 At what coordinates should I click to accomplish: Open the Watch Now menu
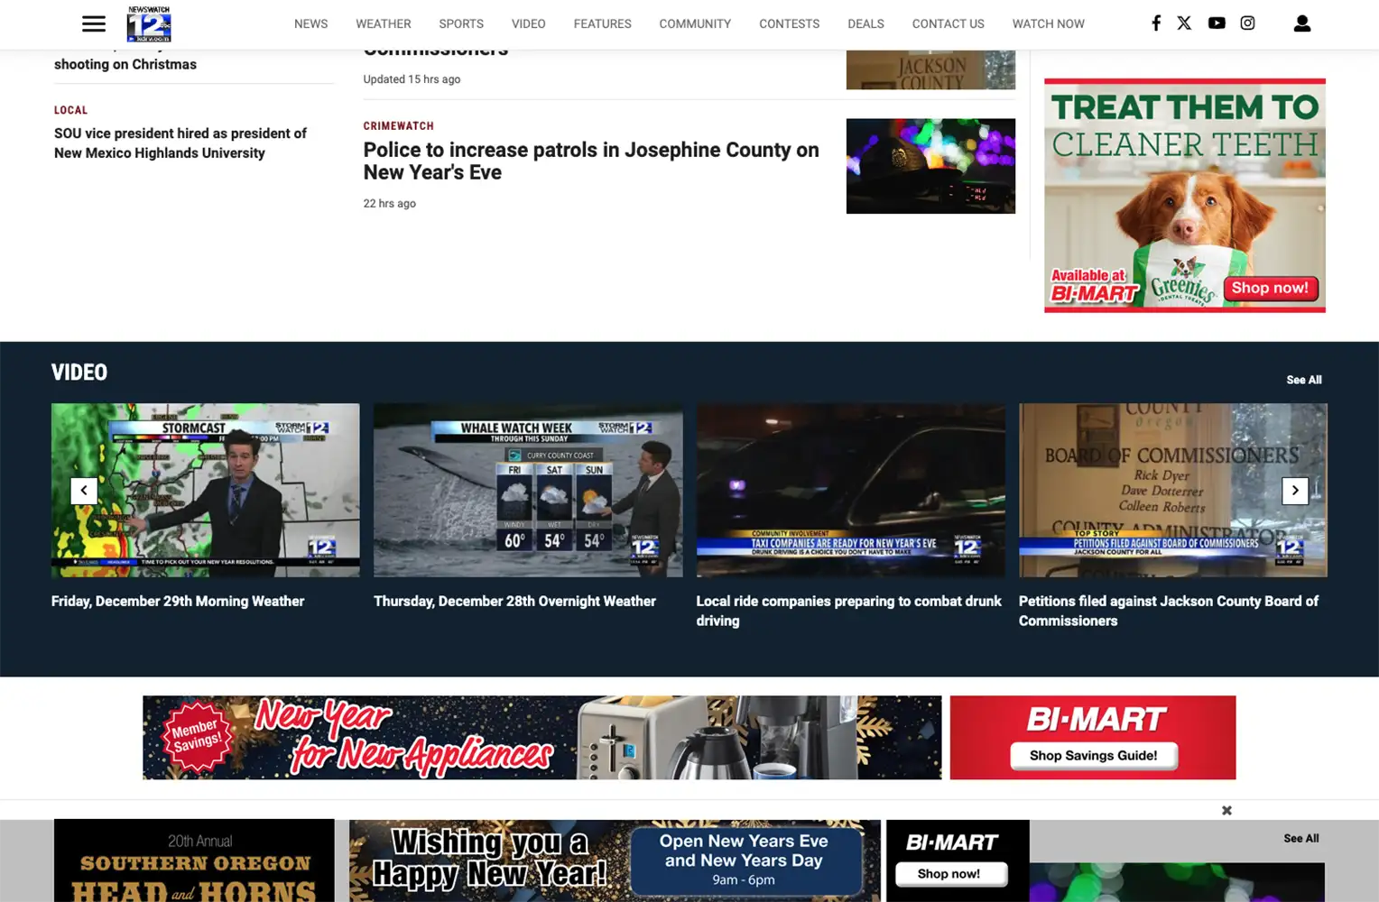click(1048, 23)
